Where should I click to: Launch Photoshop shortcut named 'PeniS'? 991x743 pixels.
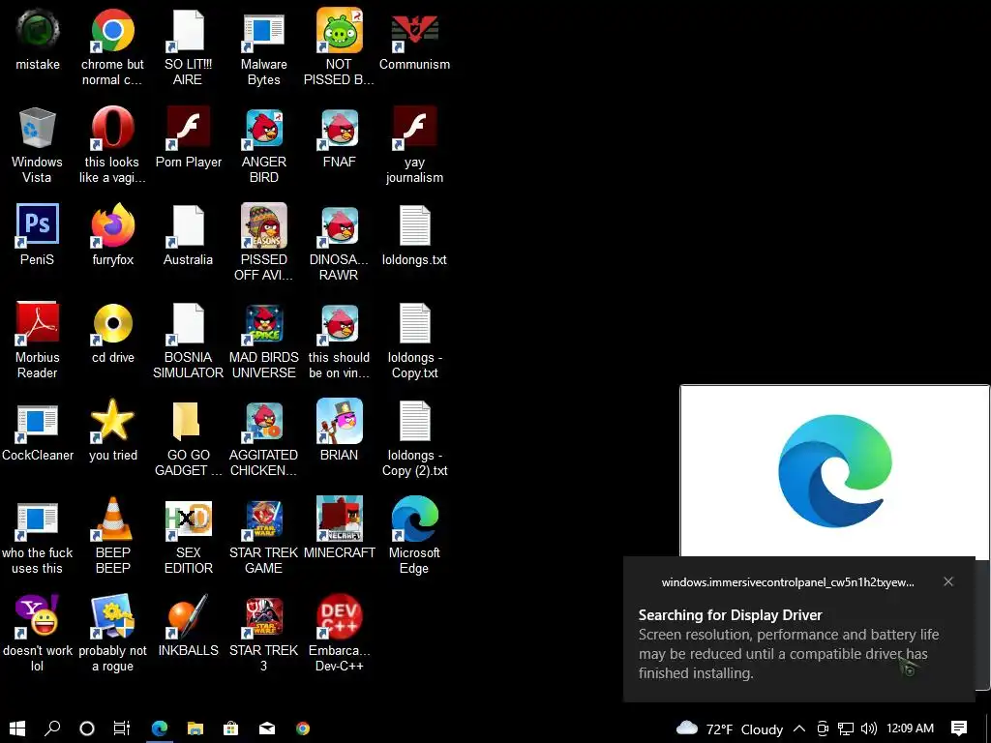point(38,235)
